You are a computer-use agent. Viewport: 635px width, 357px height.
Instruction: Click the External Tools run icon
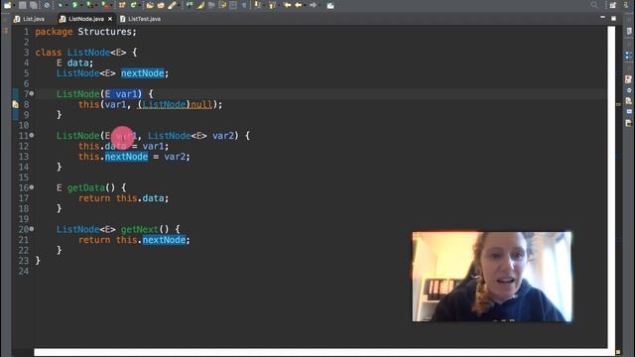click(x=105, y=5)
